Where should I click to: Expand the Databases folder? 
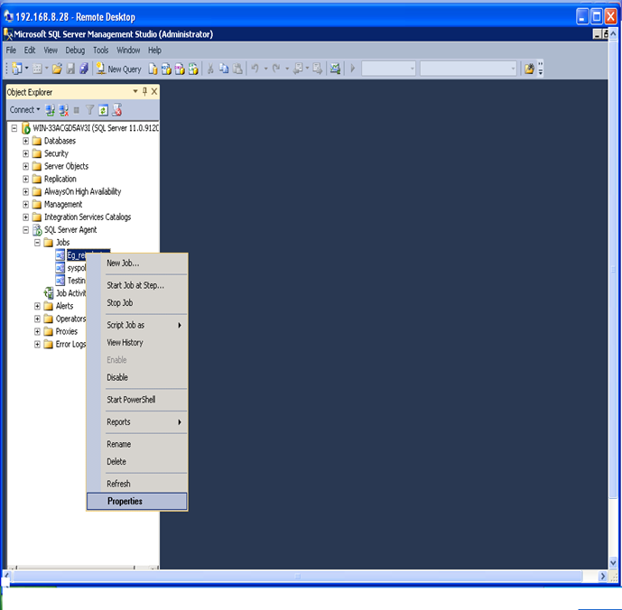(26, 141)
